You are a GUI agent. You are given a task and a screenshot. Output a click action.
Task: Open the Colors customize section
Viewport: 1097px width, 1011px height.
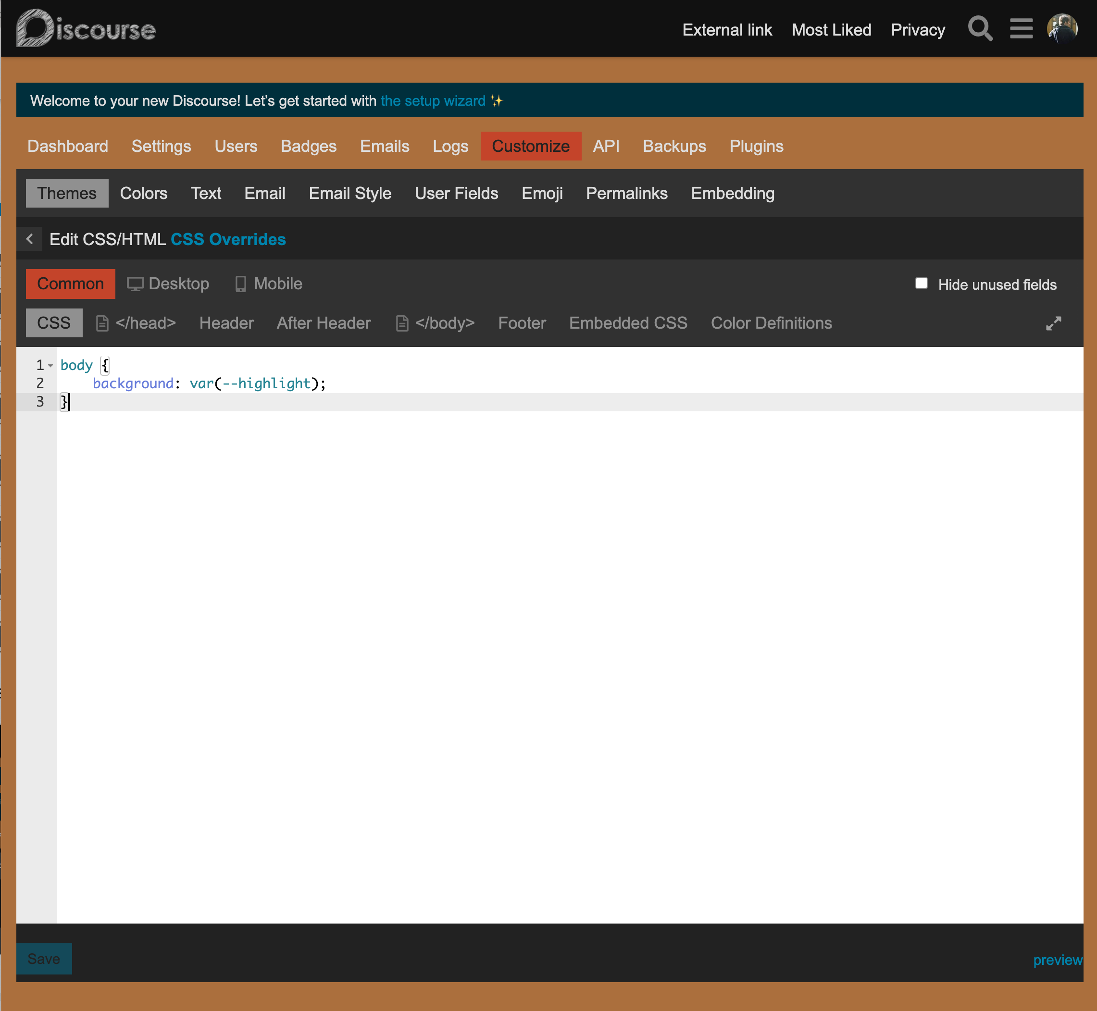point(143,193)
